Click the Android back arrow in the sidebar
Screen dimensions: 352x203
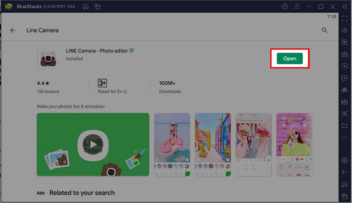tap(345, 172)
